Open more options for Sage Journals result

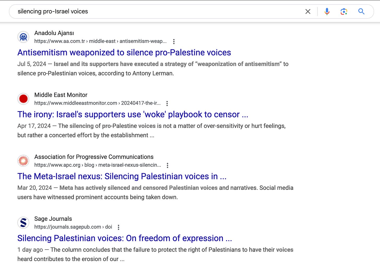coord(118,227)
